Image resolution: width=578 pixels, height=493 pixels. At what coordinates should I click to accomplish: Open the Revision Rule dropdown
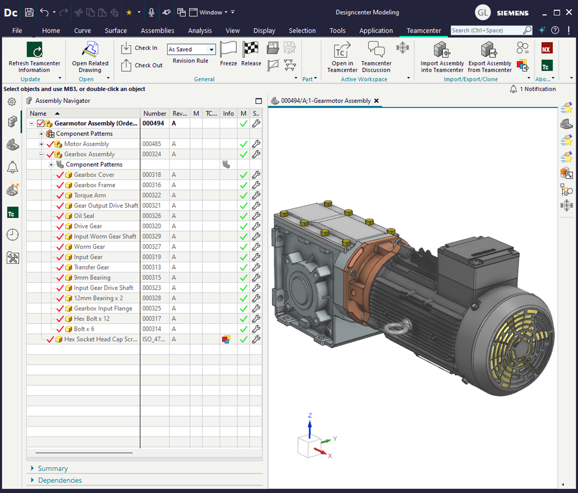(x=212, y=49)
